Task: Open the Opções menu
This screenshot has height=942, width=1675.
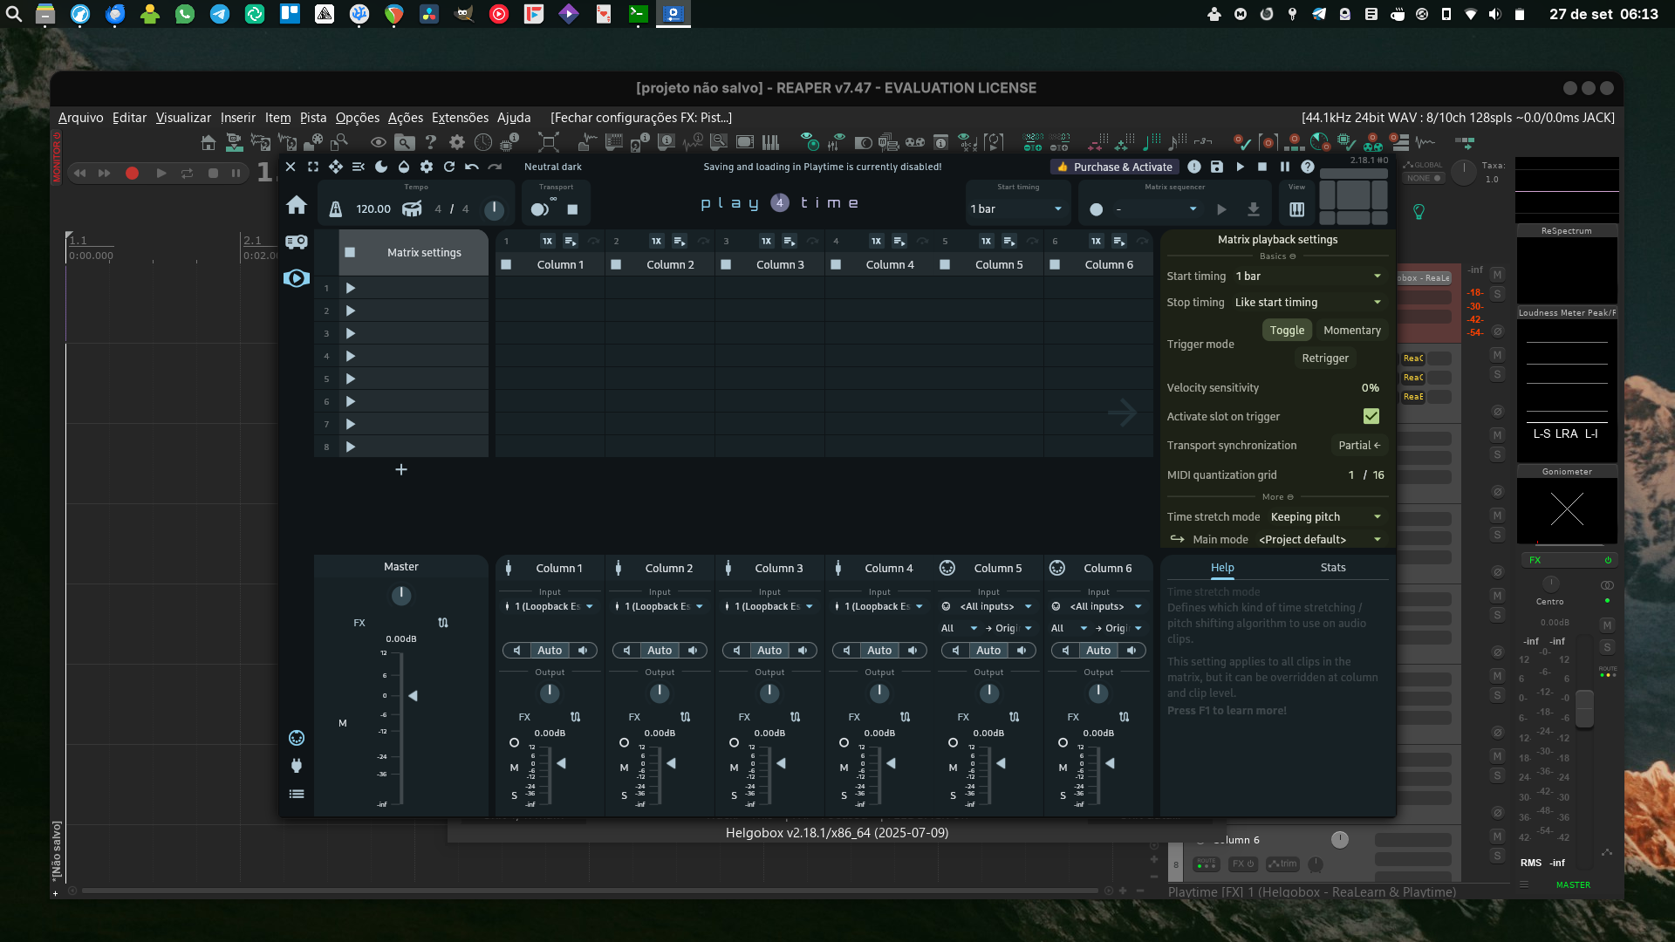Action: [357, 118]
